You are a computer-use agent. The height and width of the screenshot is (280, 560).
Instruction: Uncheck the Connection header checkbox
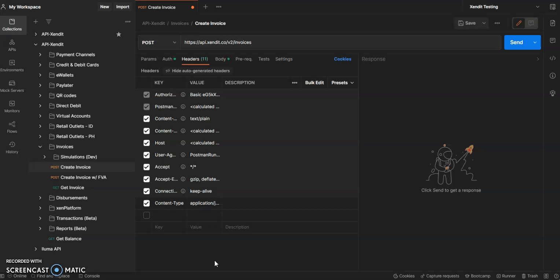147,191
